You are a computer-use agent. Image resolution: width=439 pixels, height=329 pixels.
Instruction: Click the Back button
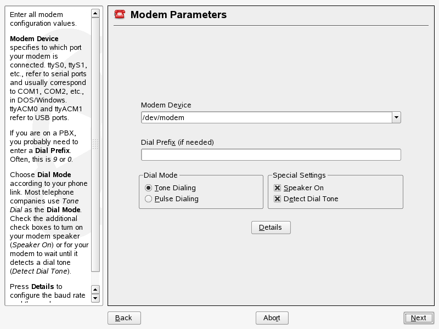click(124, 317)
